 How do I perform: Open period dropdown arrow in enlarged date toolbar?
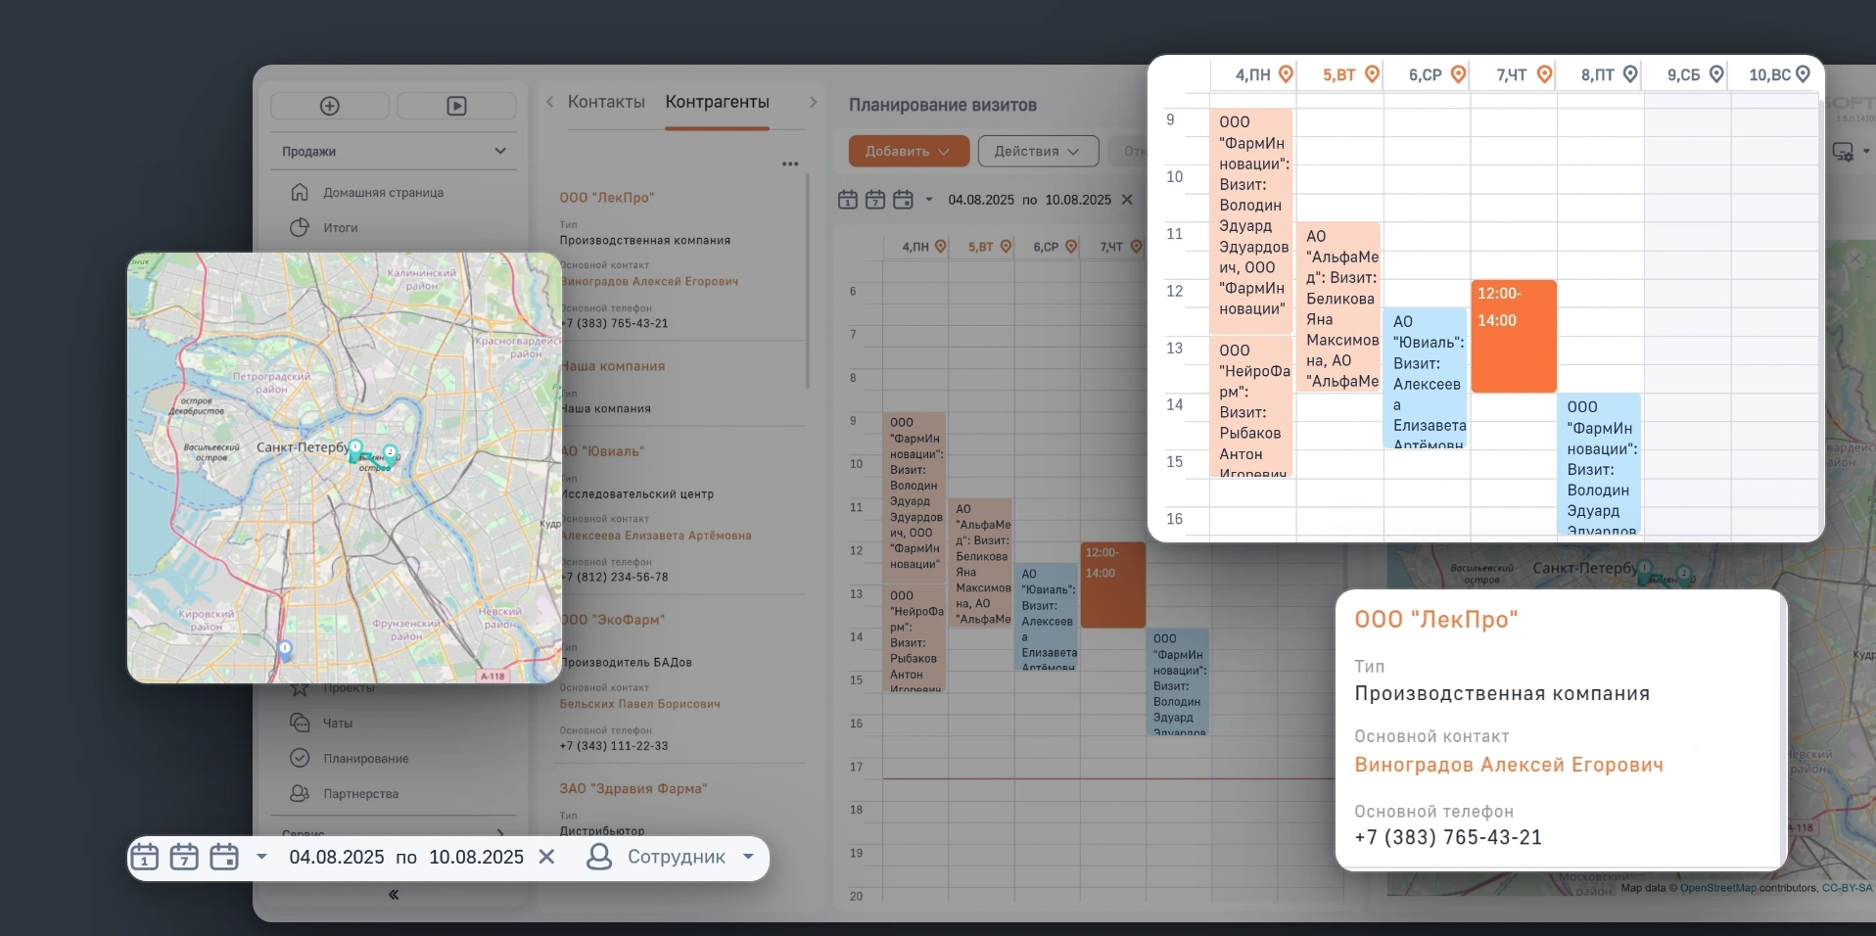(261, 858)
